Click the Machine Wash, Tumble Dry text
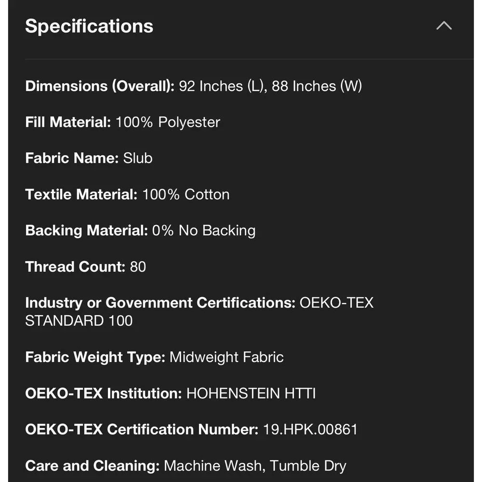This screenshot has height=482, width=482. tap(255, 466)
